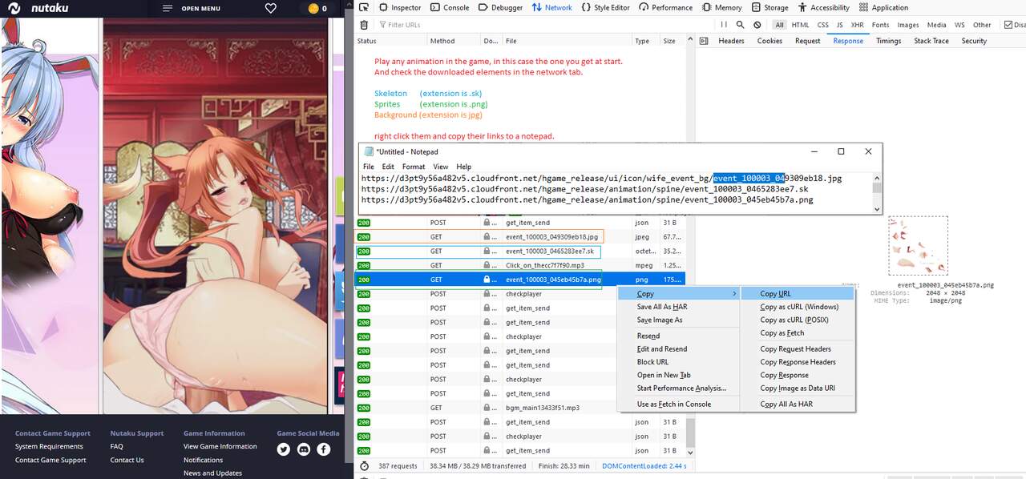Viewport: 1026px width, 479px height.
Task: Switch to the Stack Trace tab
Action: pyautogui.click(x=931, y=41)
